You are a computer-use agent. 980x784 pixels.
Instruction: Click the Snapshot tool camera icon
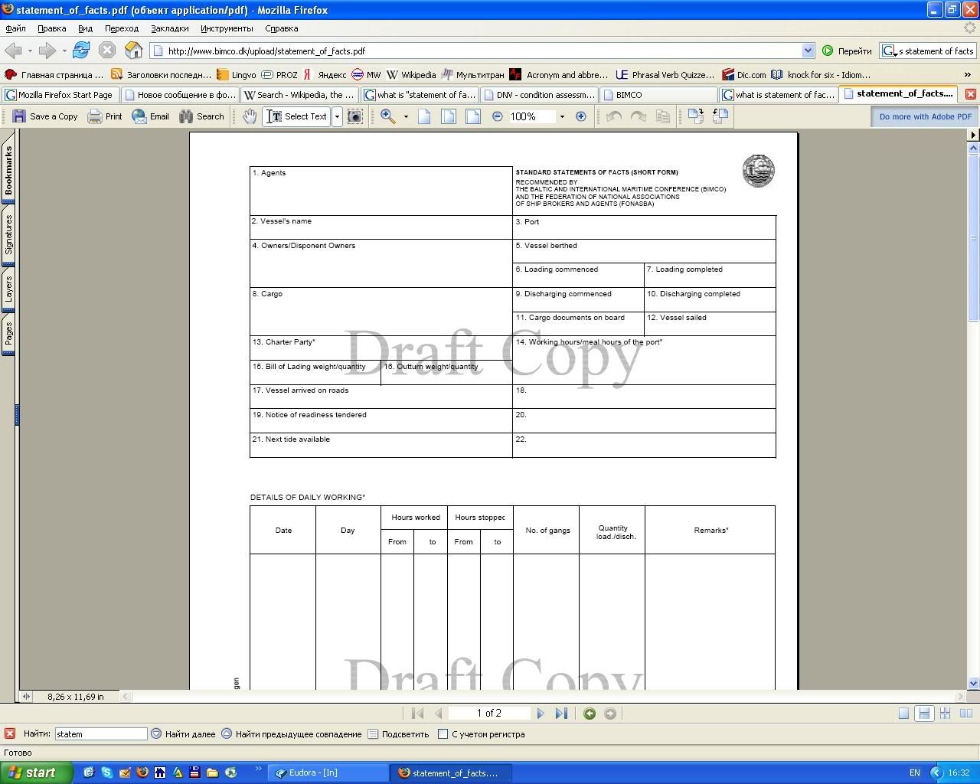click(355, 116)
